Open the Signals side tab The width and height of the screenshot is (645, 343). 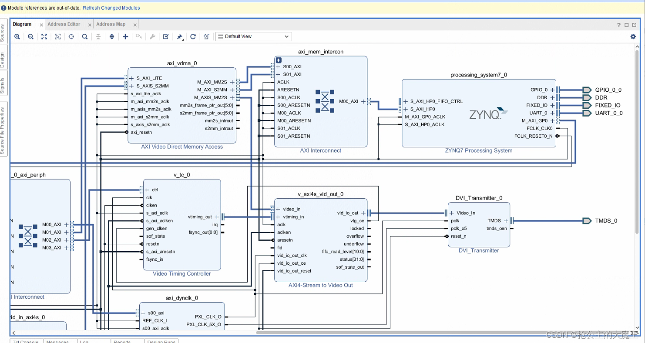tap(3, 86)
